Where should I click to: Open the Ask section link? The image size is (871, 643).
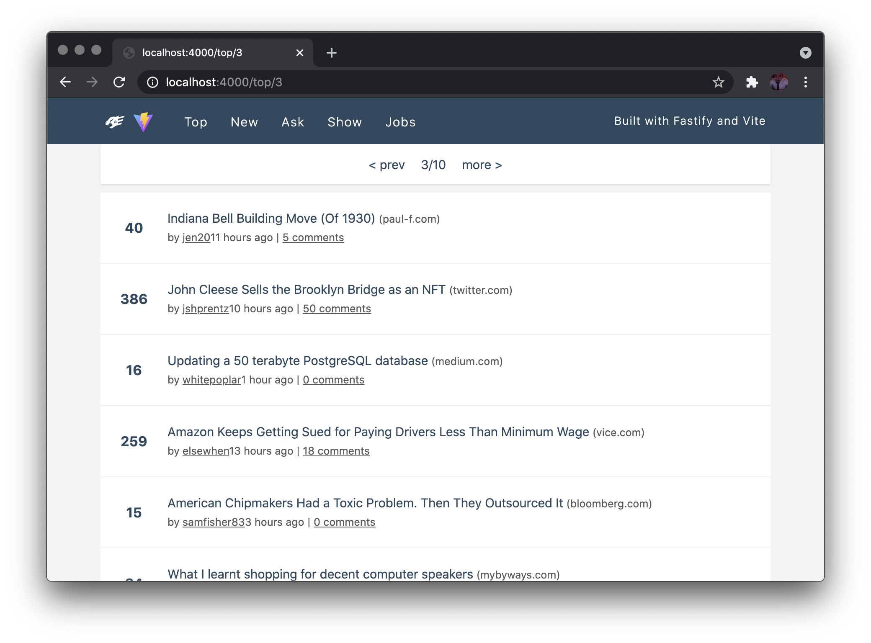tap(292, 122)
